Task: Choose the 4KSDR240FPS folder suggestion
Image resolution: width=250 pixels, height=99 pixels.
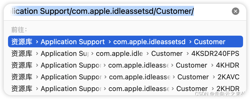Action: click(x=126, y=53)
